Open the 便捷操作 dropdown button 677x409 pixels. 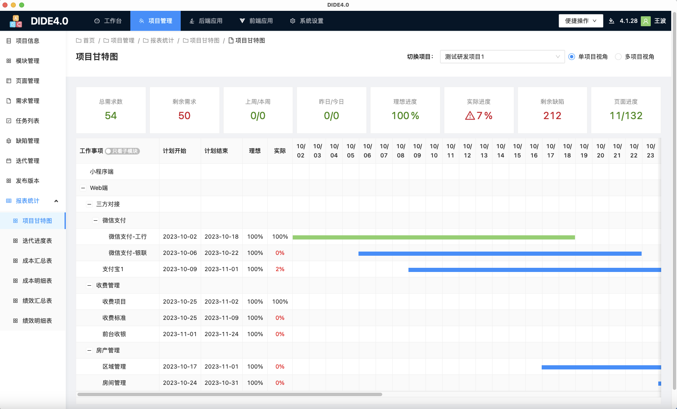tap(581, 21)
